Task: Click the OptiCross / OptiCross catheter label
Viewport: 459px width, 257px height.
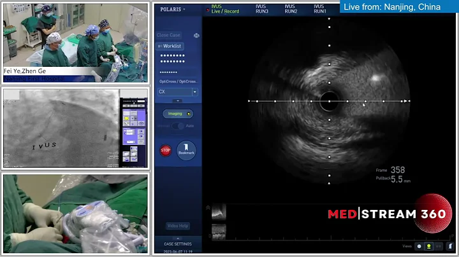Action: click(178, 81)
